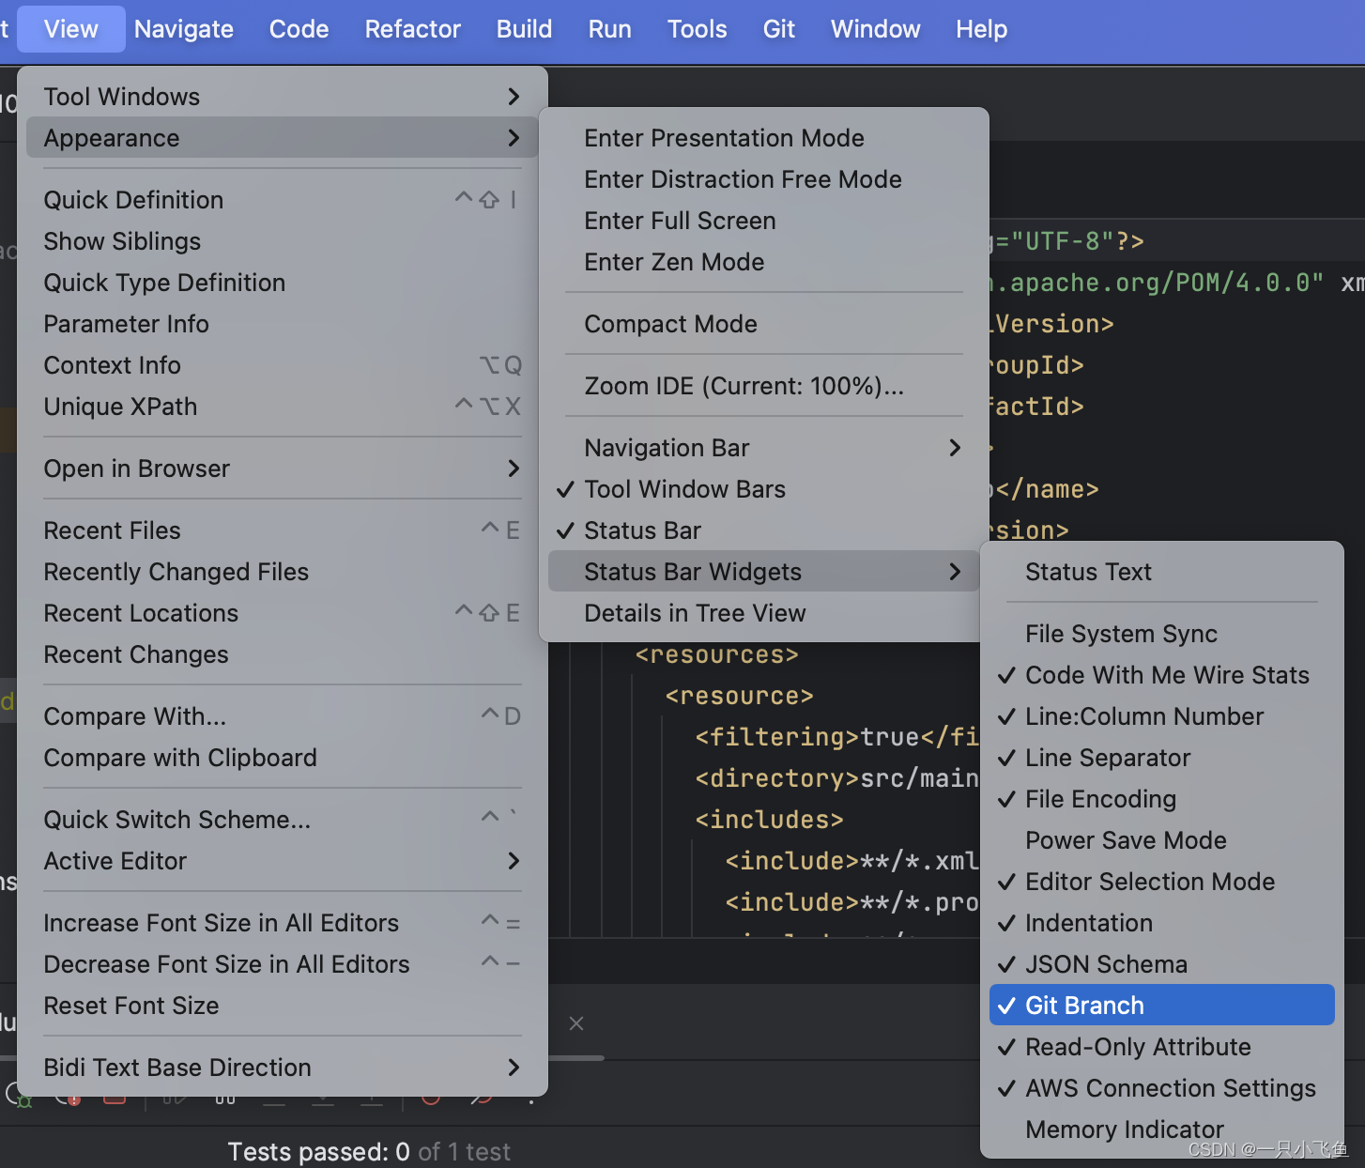Enable the File System Sync widget
Screen dimensions: 1365x1168
[x=1162, y=634]
